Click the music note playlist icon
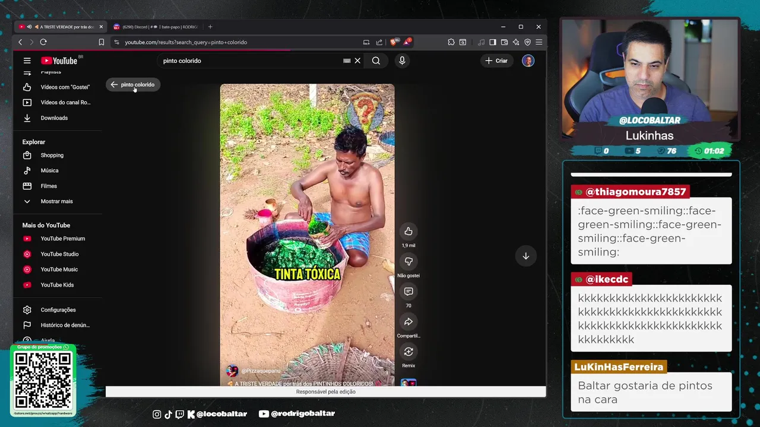 pyautogui.click(x=481, y=42)
